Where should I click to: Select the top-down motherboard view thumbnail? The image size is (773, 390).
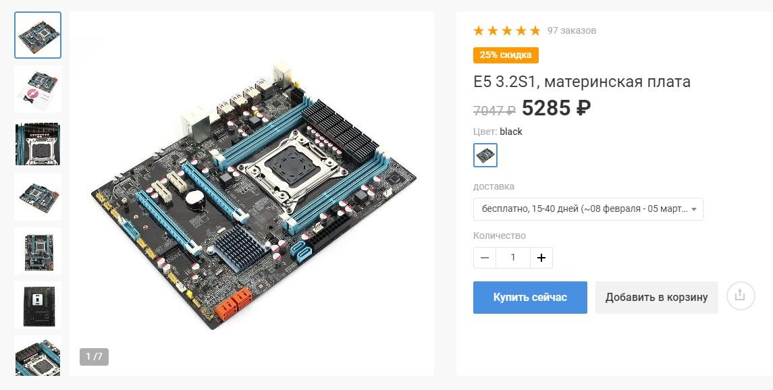(x=38, y=251)
